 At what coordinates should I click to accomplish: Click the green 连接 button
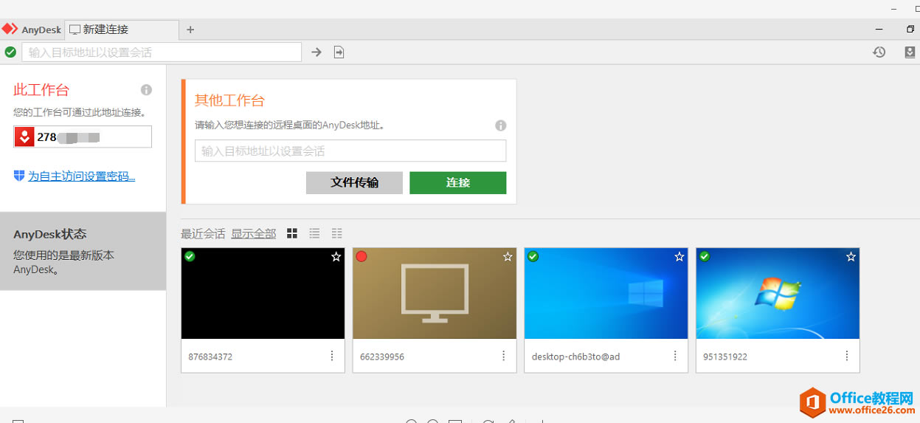click(458, 183)
